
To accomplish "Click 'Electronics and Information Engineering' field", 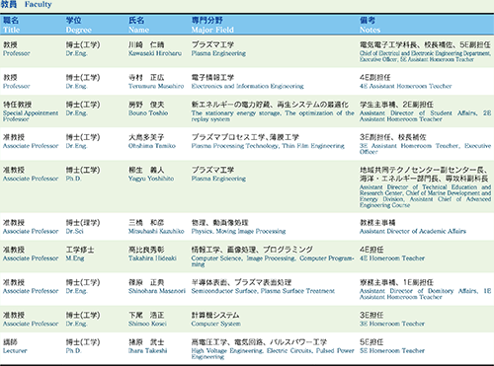I will 247,86.
